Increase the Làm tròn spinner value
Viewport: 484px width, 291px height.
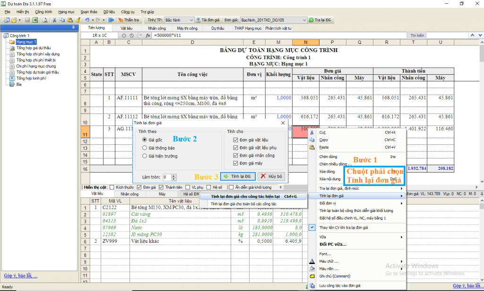174,175
